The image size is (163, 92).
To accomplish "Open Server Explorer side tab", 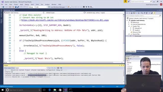I will coord(2,13).
